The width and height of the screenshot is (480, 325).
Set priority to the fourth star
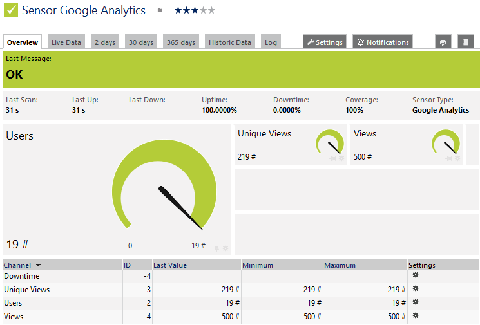(x=203, y=10)
